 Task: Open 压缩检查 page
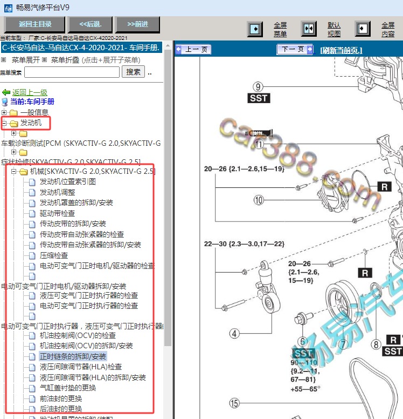click(54, 255)
